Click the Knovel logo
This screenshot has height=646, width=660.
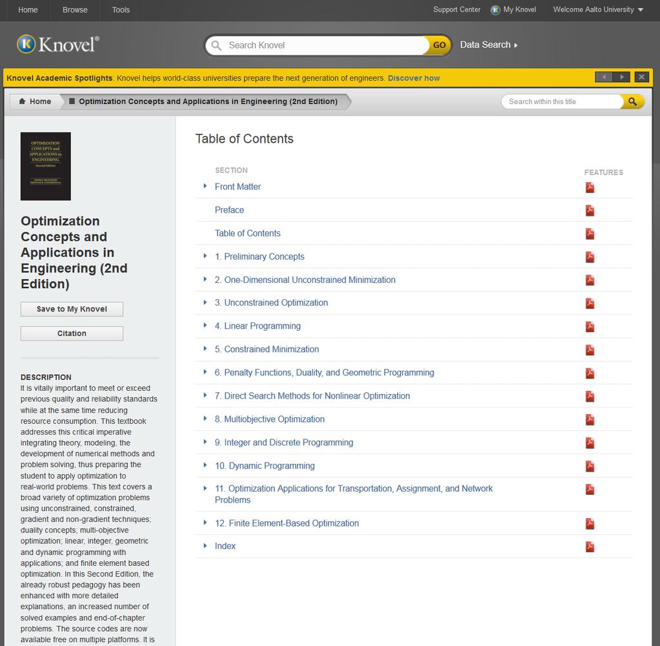pyautogui.click(x=58, y=44)
